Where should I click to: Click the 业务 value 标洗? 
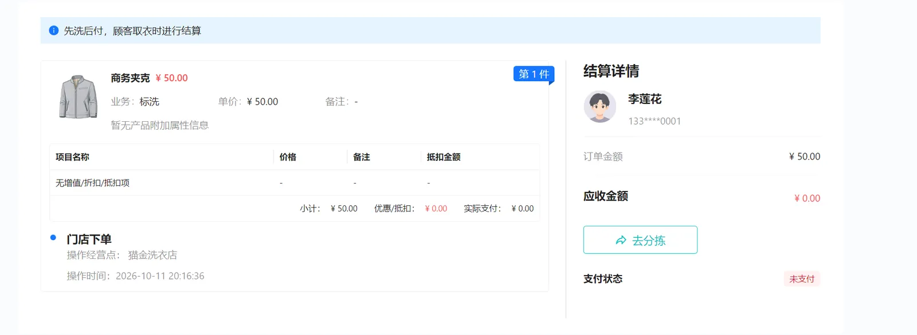click(149, 102)
